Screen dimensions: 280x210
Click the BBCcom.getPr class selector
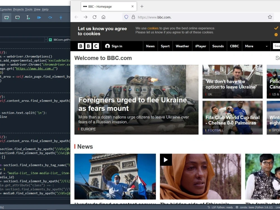coord(60,40)
